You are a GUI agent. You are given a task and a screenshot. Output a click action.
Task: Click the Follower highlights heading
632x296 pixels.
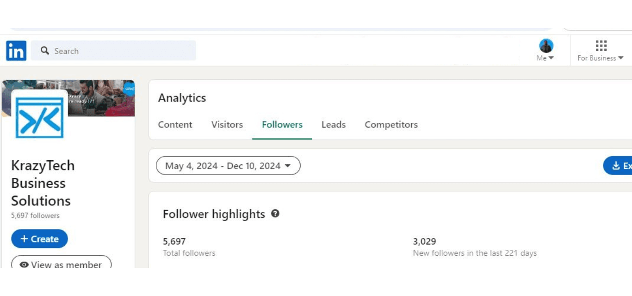click(214, 214)
